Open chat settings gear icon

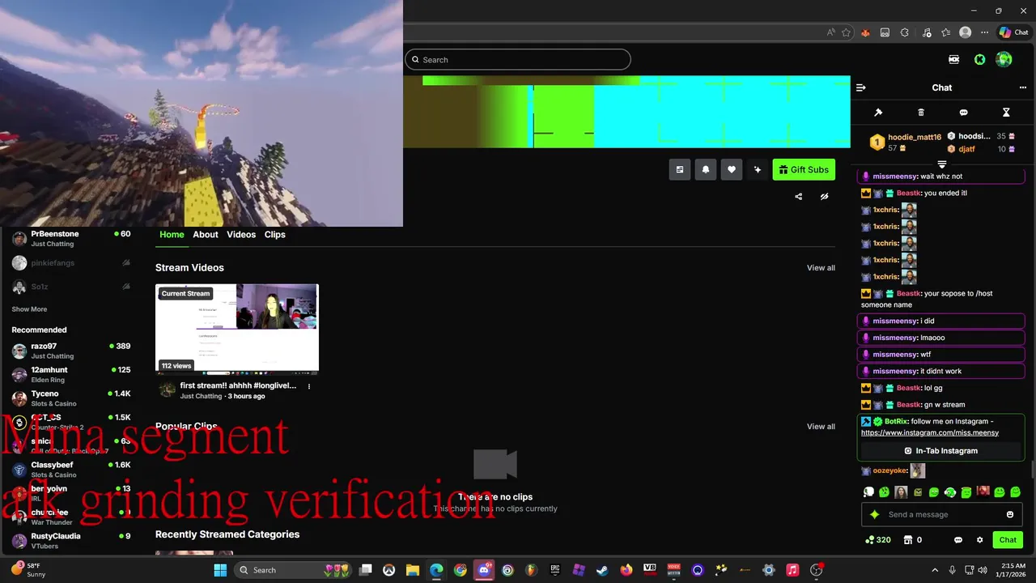[x=979, y=540]
